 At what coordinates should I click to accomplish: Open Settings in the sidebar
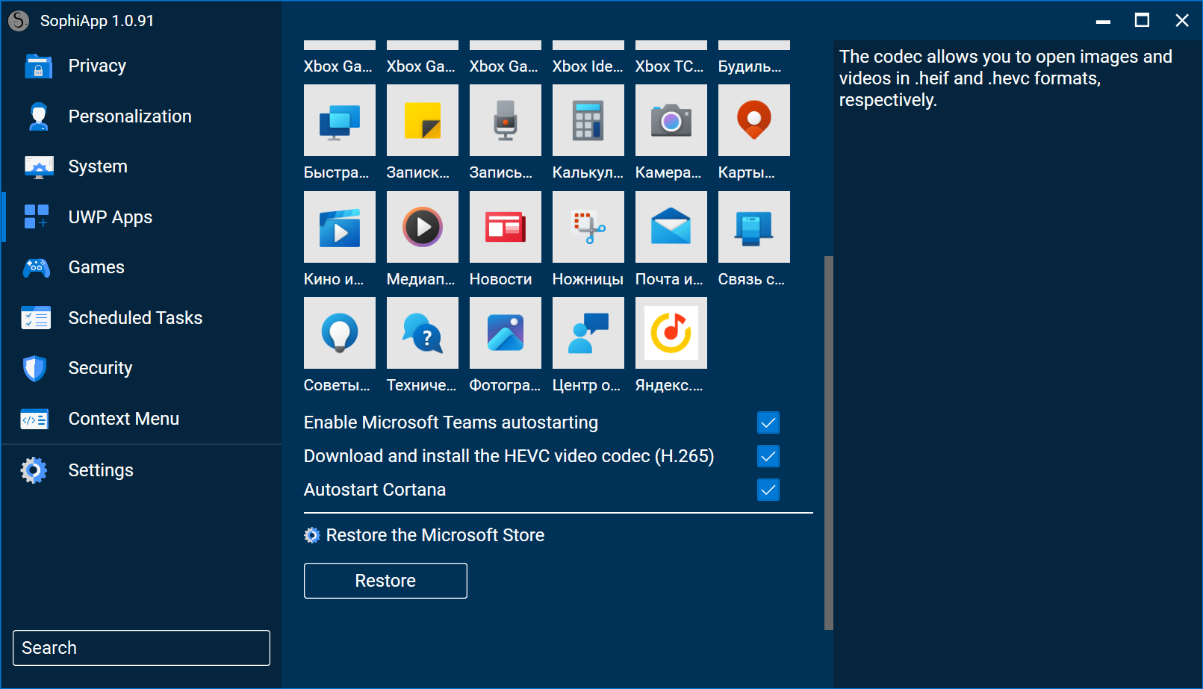point(101,470)
